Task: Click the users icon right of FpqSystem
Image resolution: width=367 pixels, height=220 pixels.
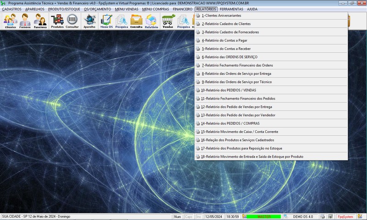Action: click(x=360, y=216)
